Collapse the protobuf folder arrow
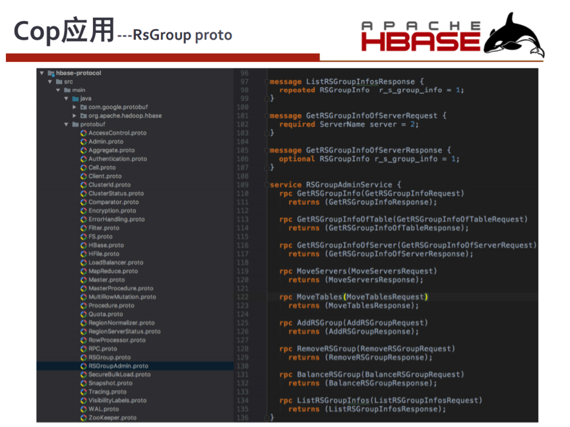570x427 pixels. pos(66,124)
